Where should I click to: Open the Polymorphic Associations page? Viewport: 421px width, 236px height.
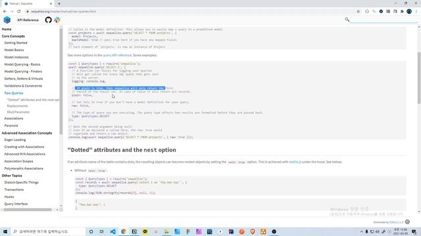(x=24, y=168)
